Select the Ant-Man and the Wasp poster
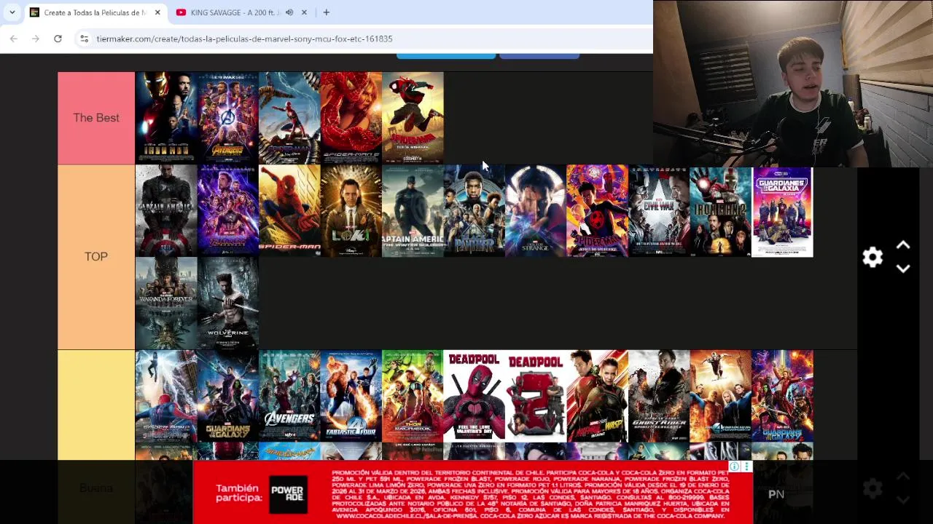 pyautogui.click(x=597, y=396)
